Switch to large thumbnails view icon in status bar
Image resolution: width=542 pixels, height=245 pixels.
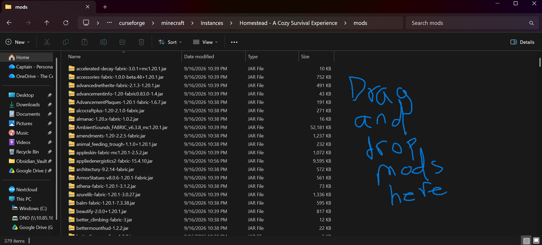tap(536, 241)
